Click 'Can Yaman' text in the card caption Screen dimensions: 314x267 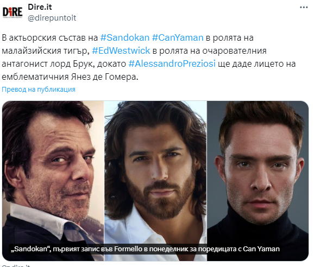pyautogui.click(x=261, y=249)
